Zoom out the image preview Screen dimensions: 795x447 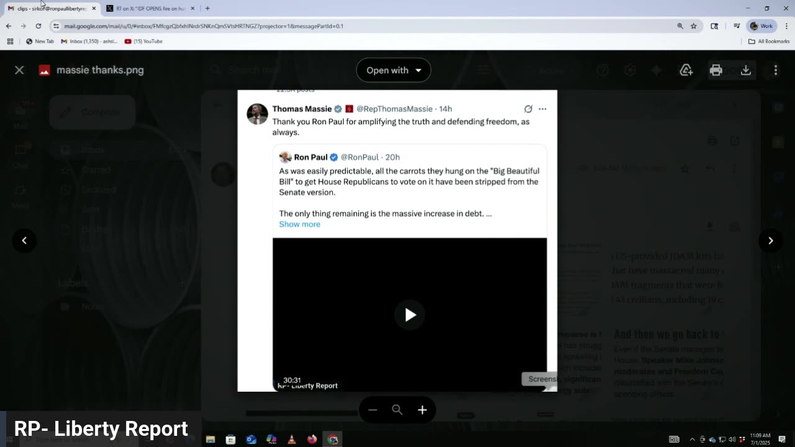tap(373, 410)
